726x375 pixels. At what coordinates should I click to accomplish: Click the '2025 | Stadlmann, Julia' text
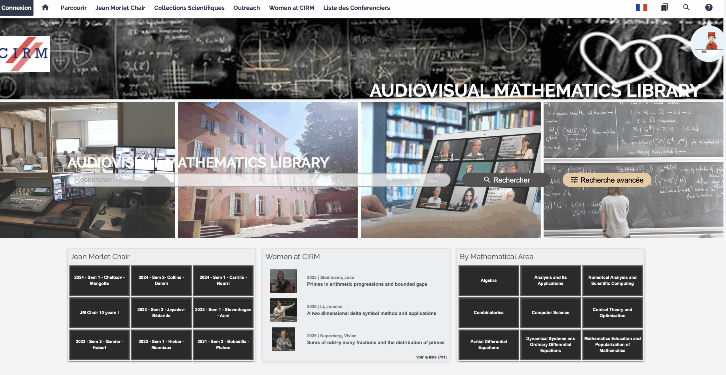pos(330,277)
